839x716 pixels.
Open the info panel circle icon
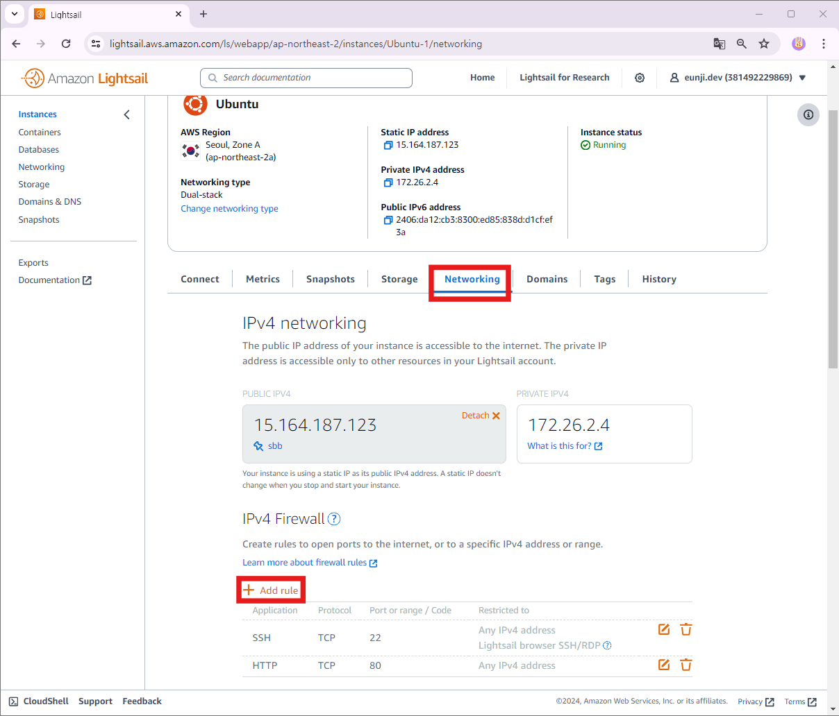[808, 114]
